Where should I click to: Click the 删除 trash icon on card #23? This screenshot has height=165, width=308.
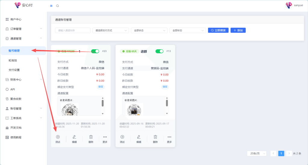coord(91,137)
